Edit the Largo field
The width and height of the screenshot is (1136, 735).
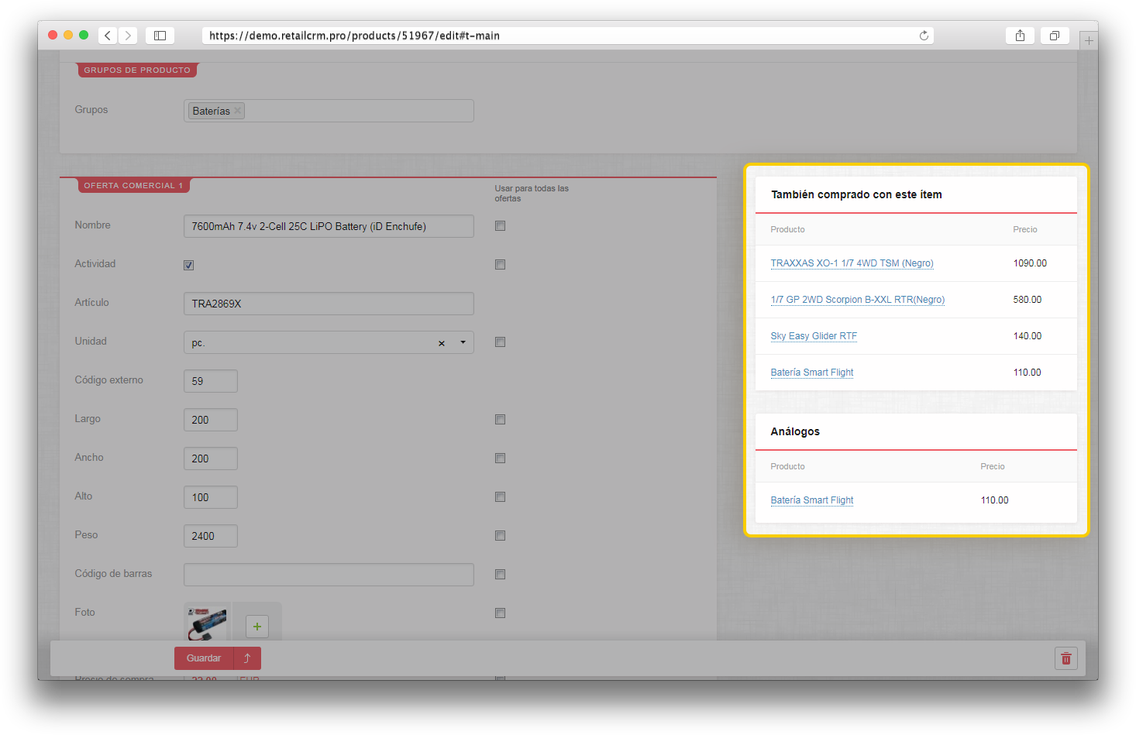point(211,420)
